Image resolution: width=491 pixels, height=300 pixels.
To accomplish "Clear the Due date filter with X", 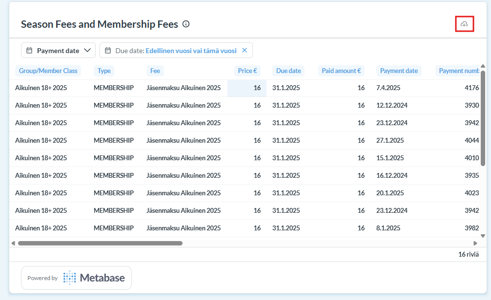I will 245,50.
